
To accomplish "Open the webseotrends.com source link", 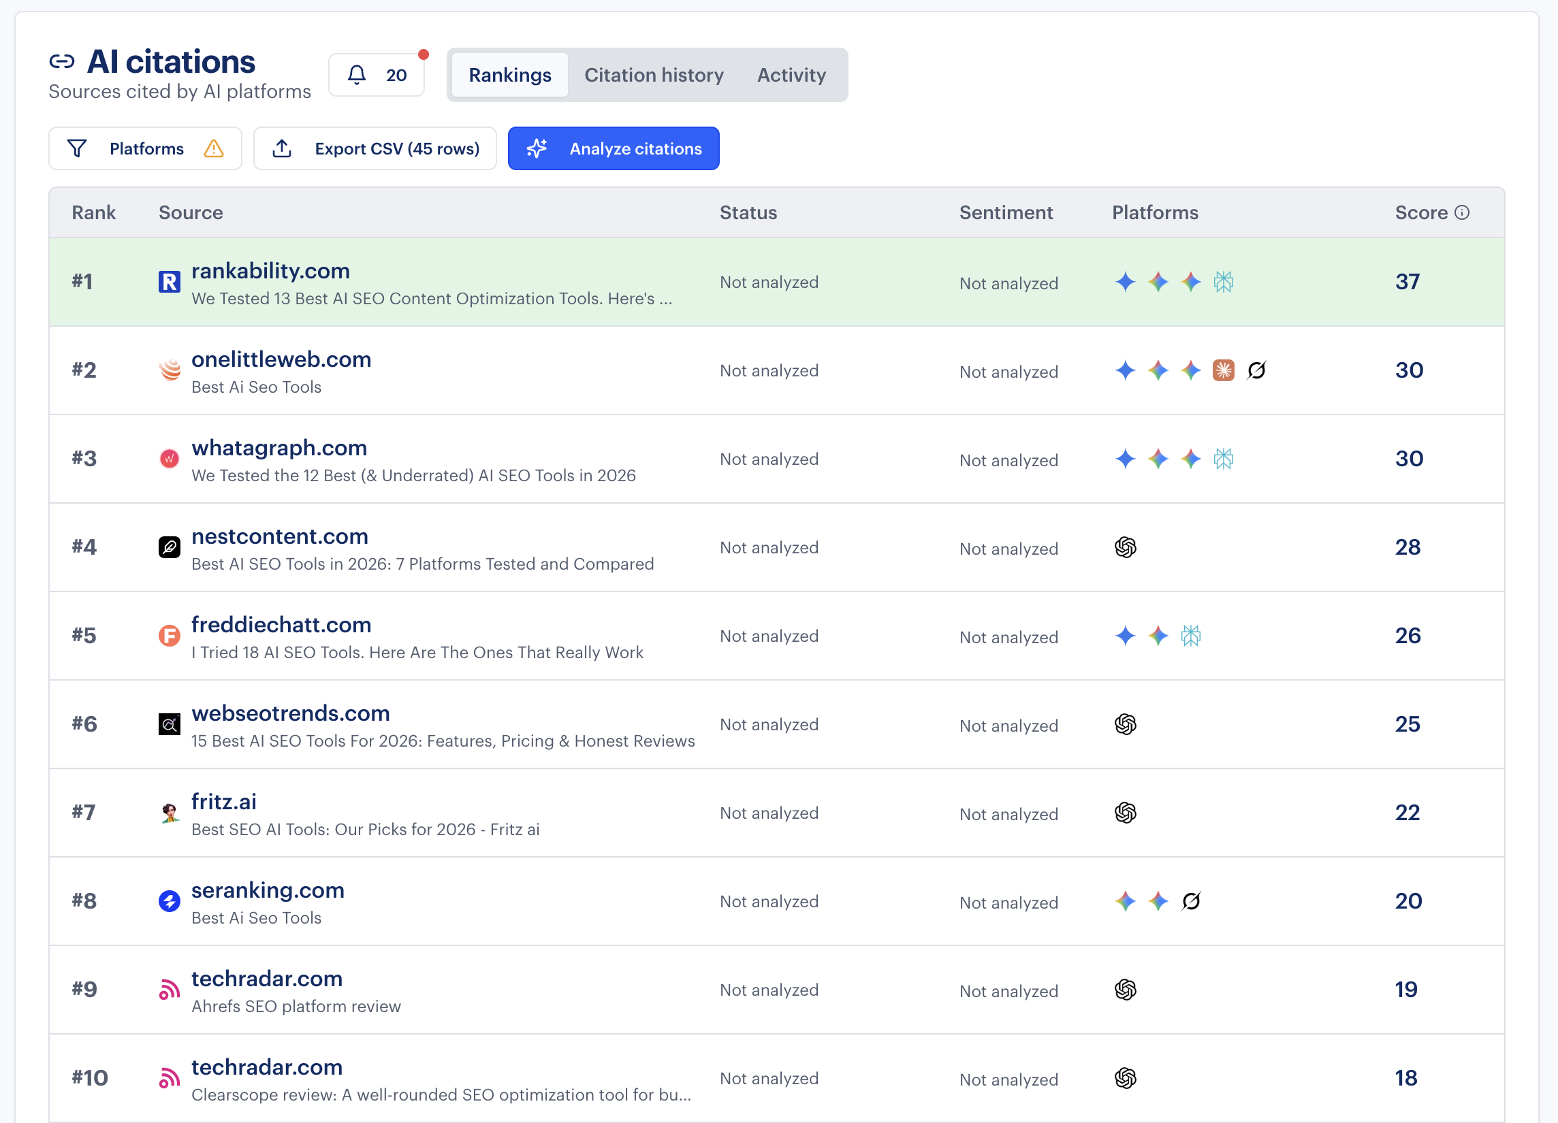I will pyautogui.click(x=291, y=713).
